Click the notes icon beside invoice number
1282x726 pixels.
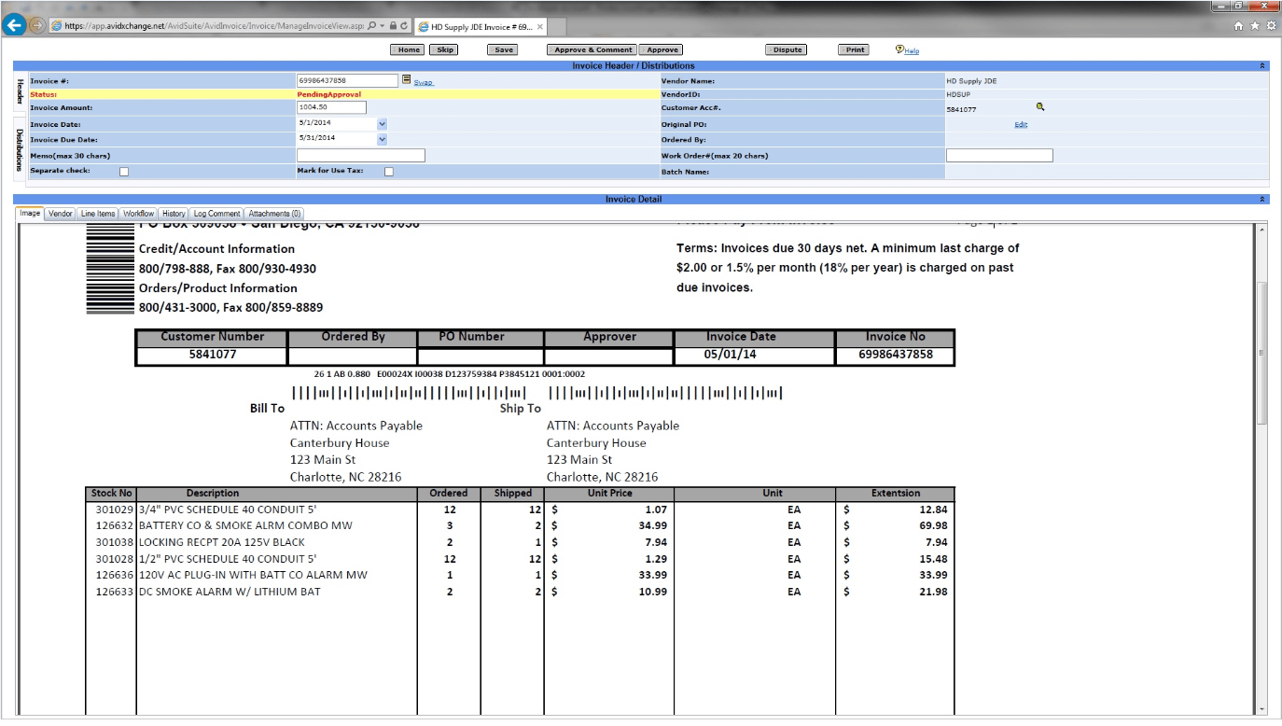coord(406,80)
